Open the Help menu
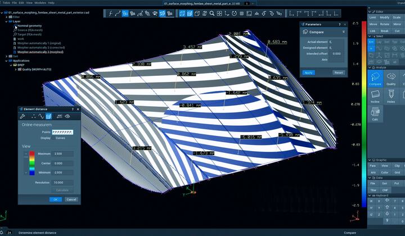The image size is (405, 236). pyautogui.click(x=51, y=3)
